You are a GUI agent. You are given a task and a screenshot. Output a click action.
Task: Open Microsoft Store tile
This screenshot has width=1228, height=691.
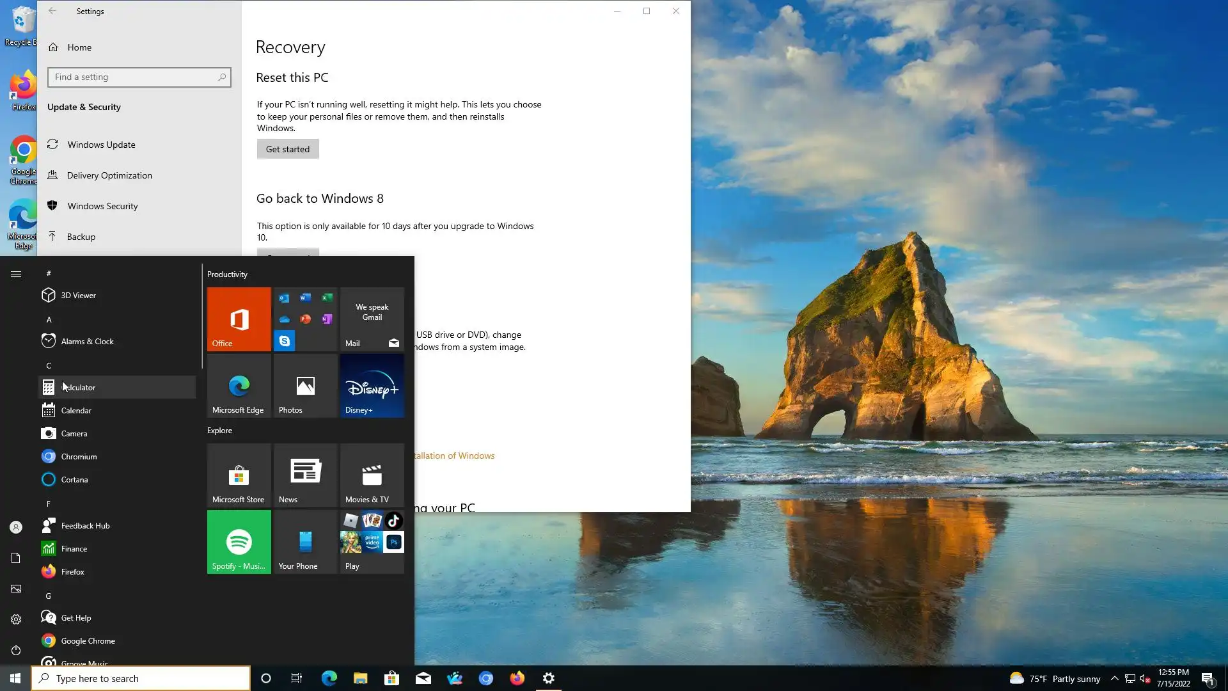pos(239,475)
